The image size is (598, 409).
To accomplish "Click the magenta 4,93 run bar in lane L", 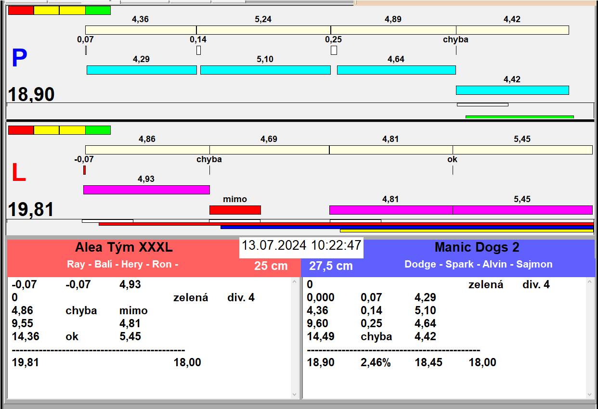I will tap(146, 190).
